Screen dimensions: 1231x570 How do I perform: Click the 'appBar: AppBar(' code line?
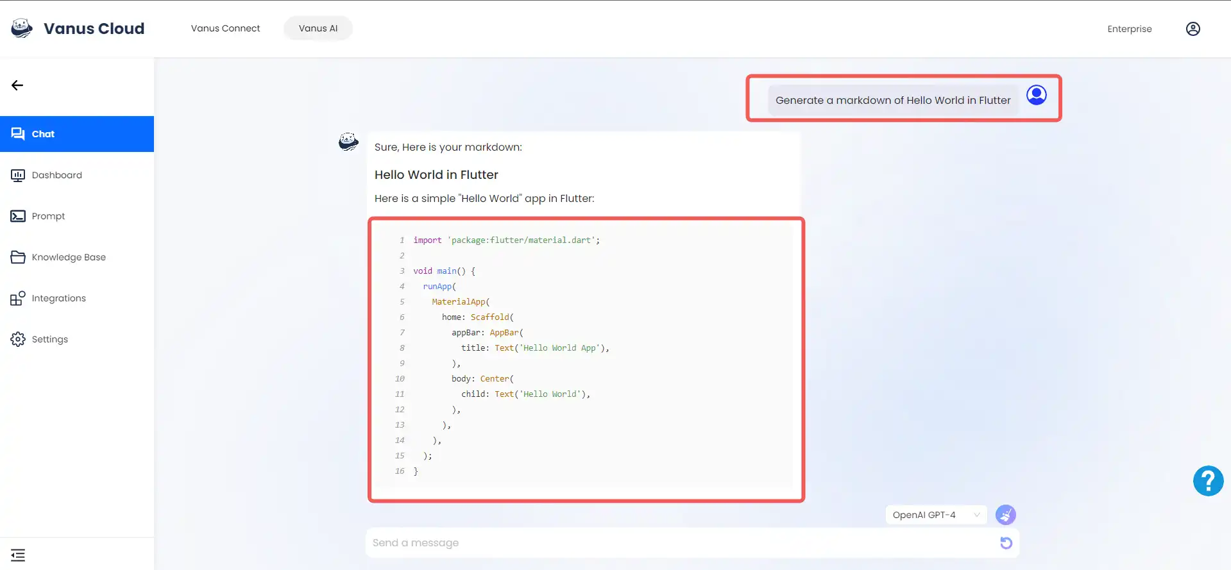click(x=488, y=332)
